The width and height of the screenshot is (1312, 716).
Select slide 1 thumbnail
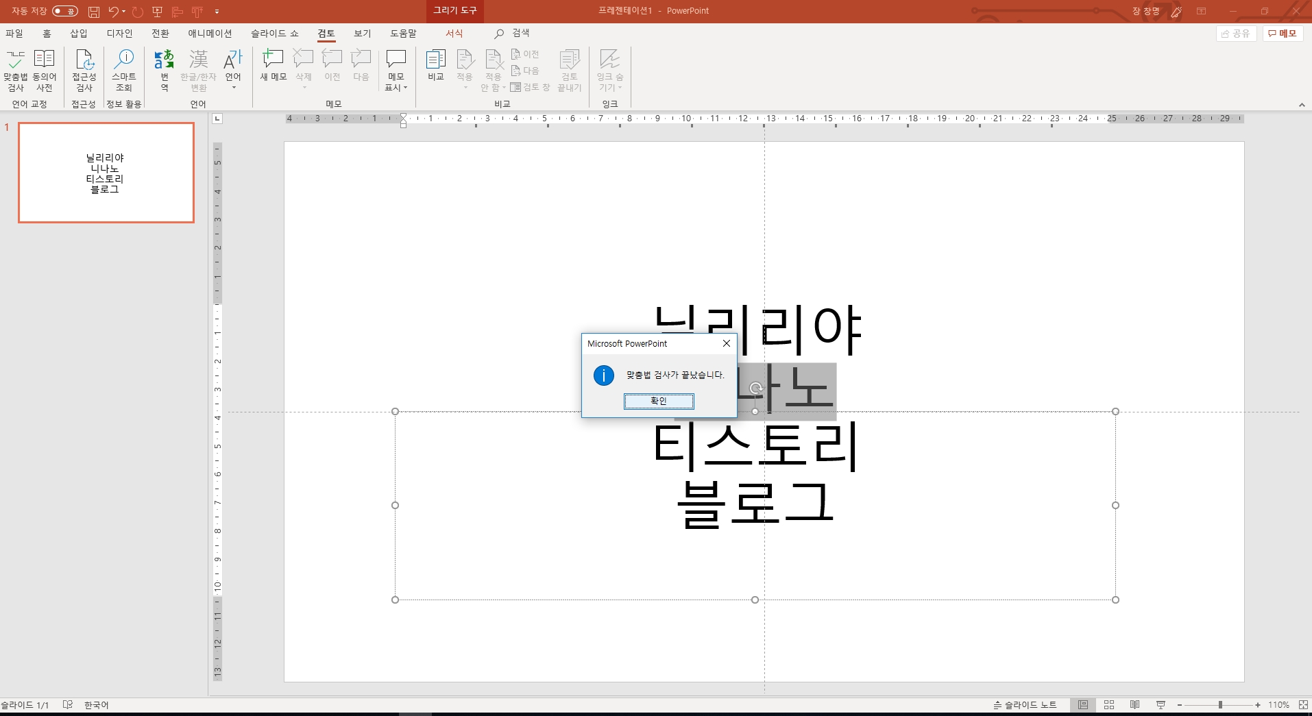point(106,173)
